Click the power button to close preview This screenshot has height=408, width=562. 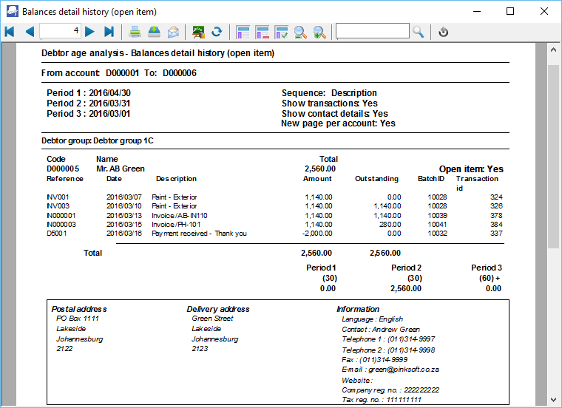(444, 31)
